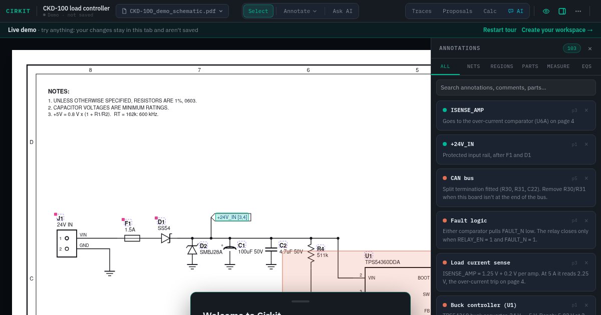Screen dimensions: 601x315
Task: Click the pink marker beside D1
Action: pos(156,218)
